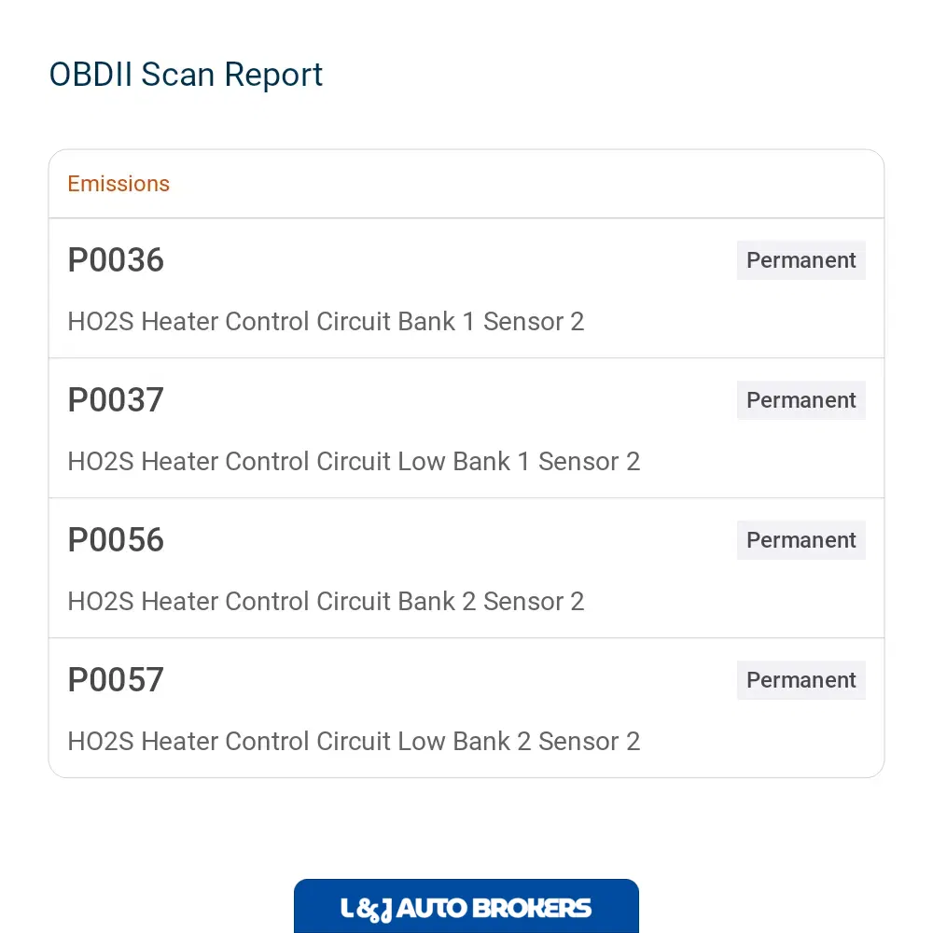Screen dimensions: 933x933
Task: Click the Permanent badge for P0037
Action: 801,400
